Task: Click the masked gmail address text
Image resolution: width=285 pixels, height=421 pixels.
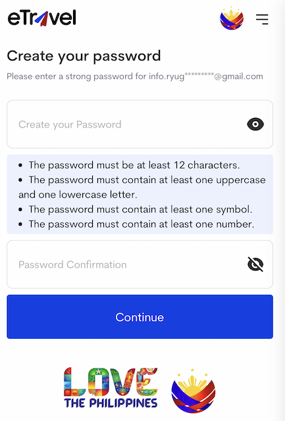Action: (x=206, y=76)
